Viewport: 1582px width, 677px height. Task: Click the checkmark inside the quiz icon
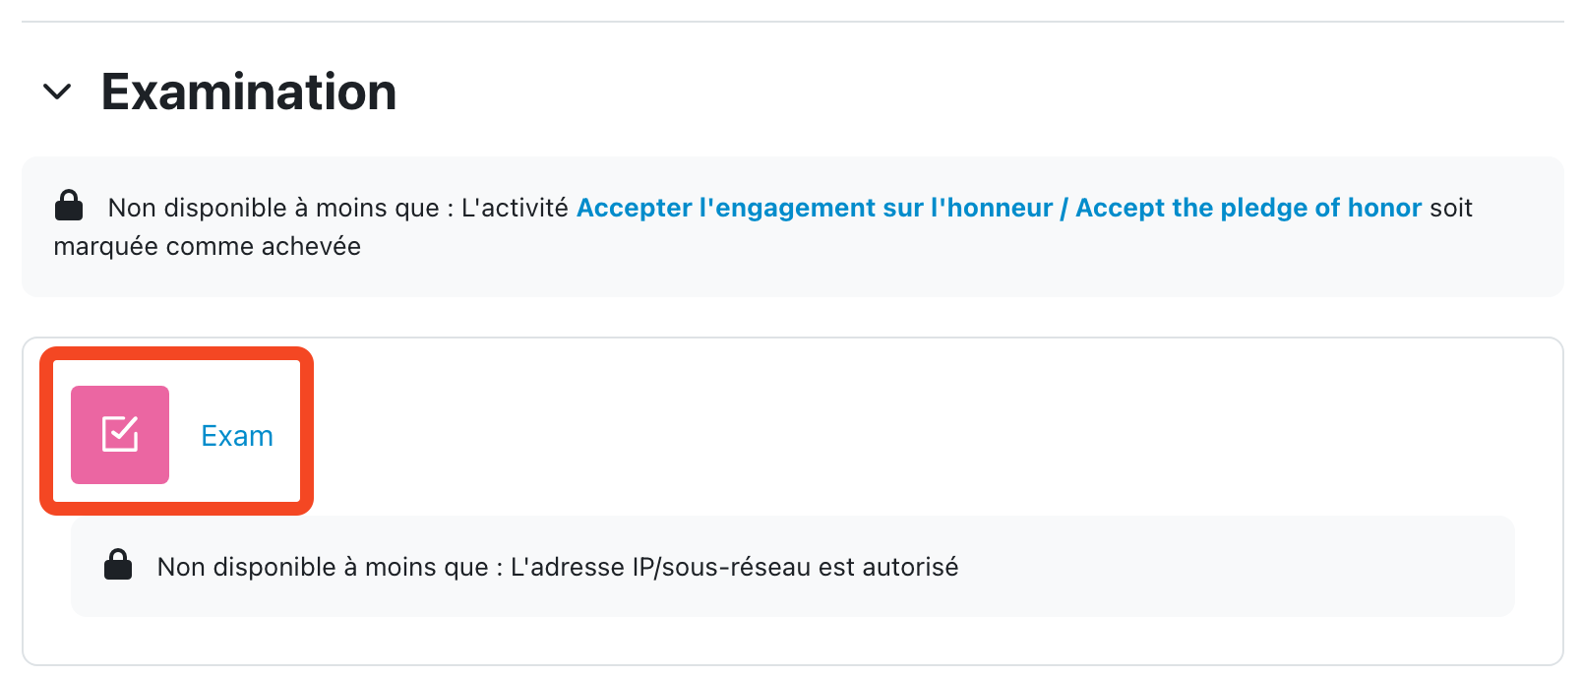(121, 433)
